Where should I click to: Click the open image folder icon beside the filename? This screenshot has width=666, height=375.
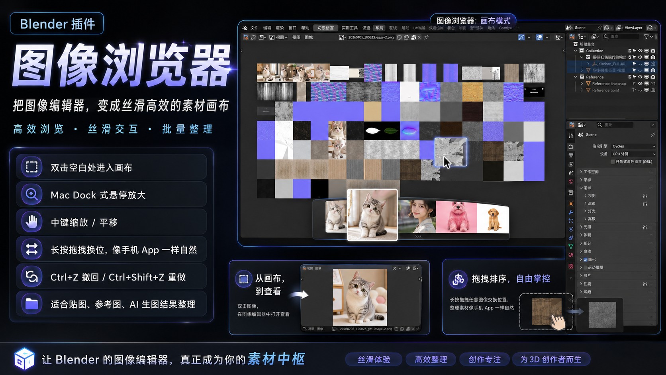tap(413, 37)
